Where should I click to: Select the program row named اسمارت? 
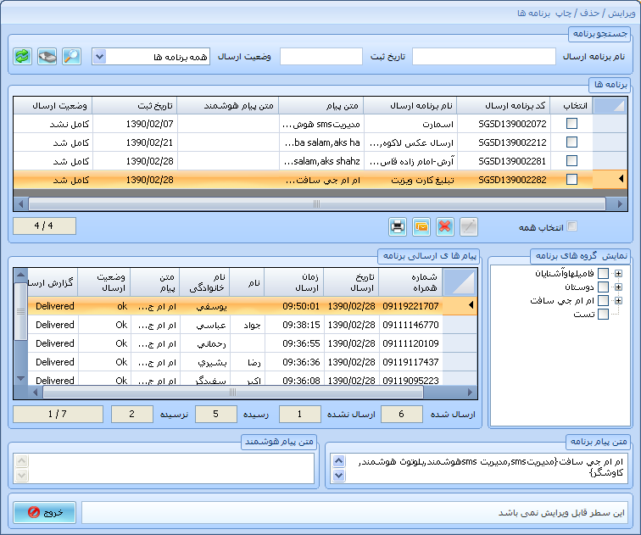pyautogui.click(x=320, y=124)
